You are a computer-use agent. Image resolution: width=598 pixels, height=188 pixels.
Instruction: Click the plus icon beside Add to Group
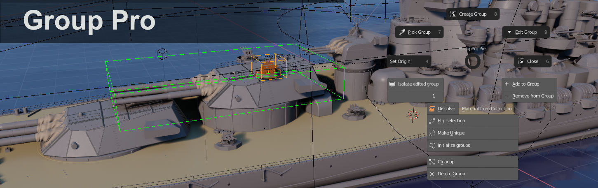tap(507, 84)
